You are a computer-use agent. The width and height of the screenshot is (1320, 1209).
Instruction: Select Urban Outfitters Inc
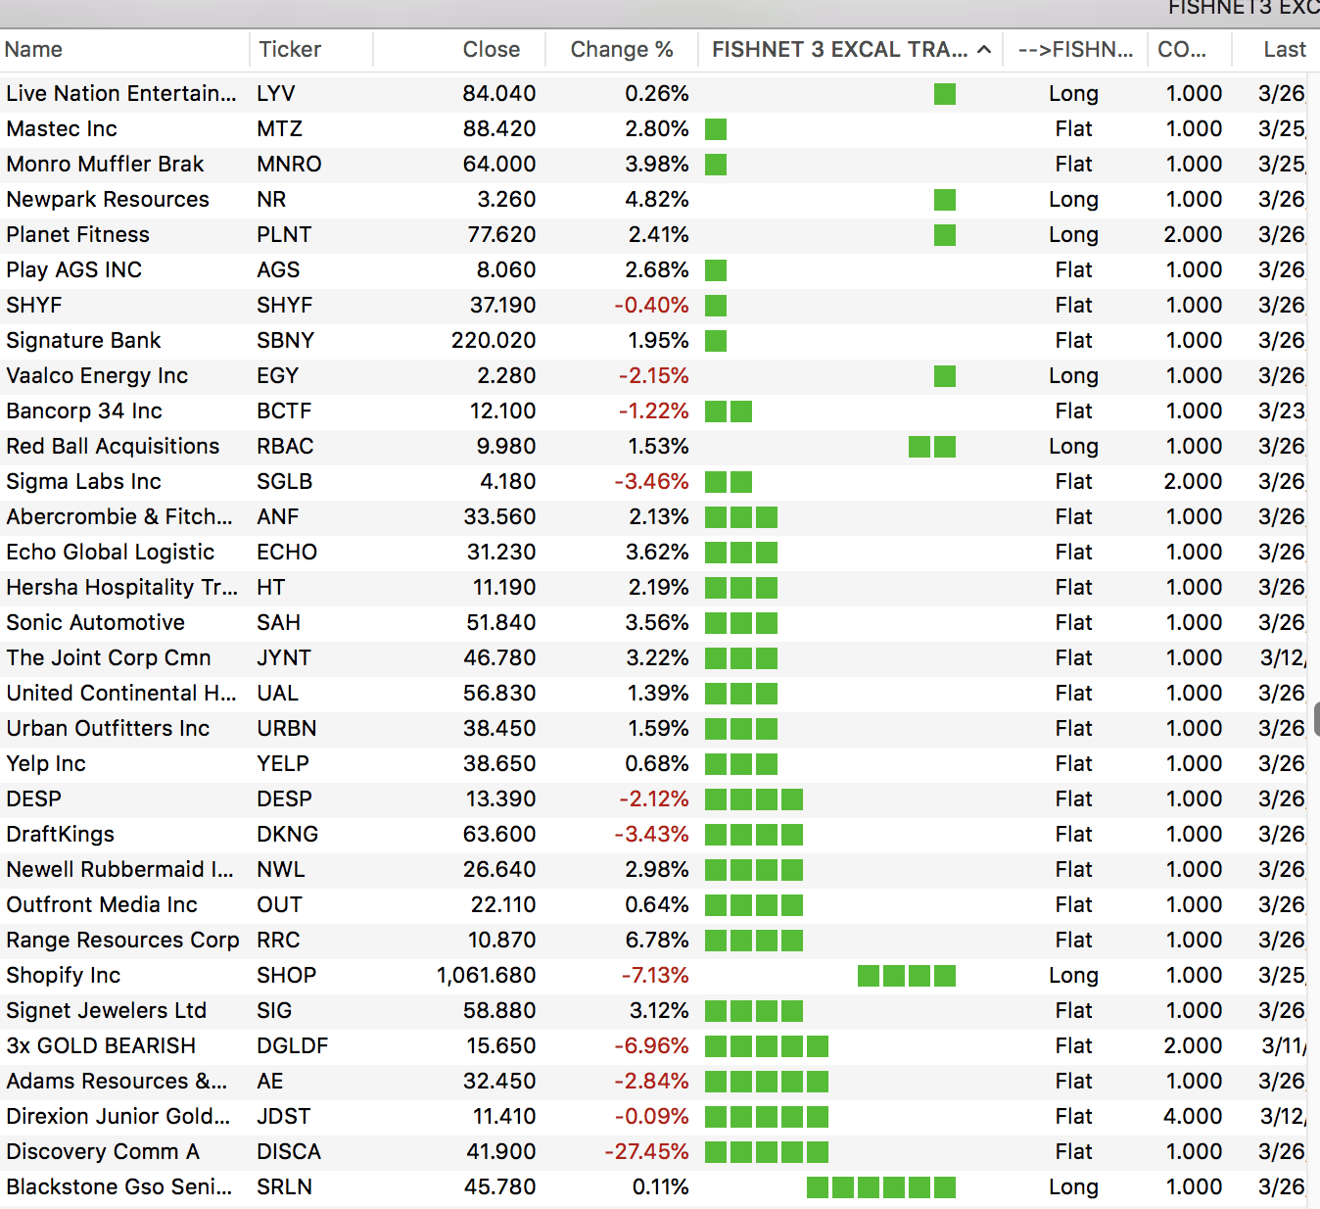[x=108, y=729]
